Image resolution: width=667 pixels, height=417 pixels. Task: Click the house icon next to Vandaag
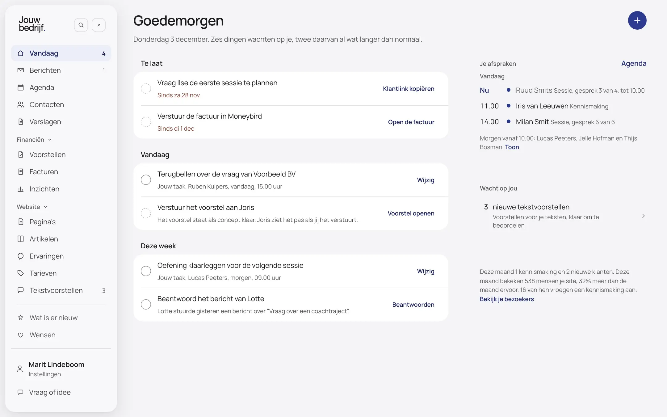click(21, 53)
